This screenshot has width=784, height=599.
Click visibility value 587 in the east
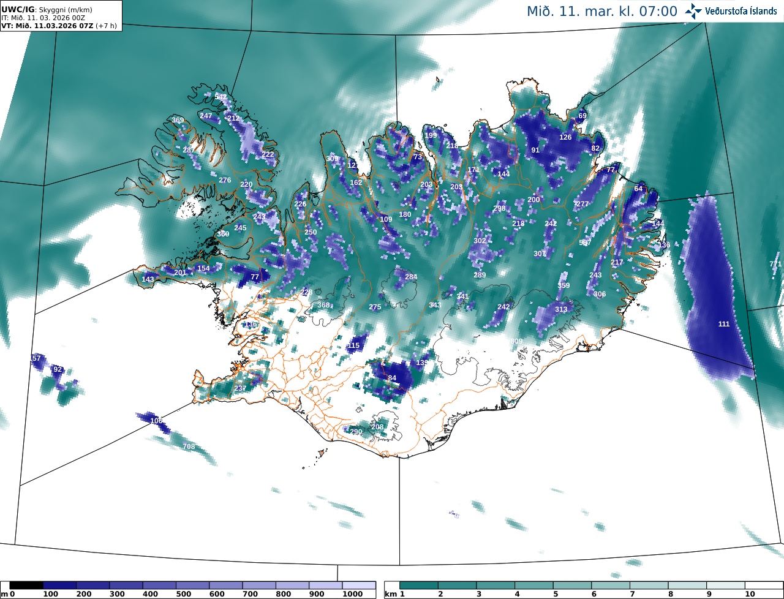[x=585, y=243]
